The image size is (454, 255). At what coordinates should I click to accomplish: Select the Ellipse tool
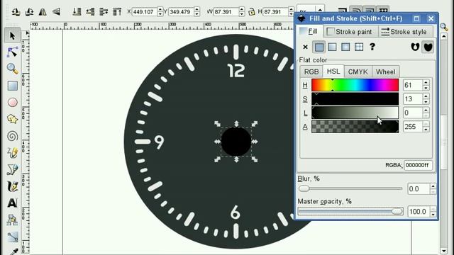coord(12,102)
